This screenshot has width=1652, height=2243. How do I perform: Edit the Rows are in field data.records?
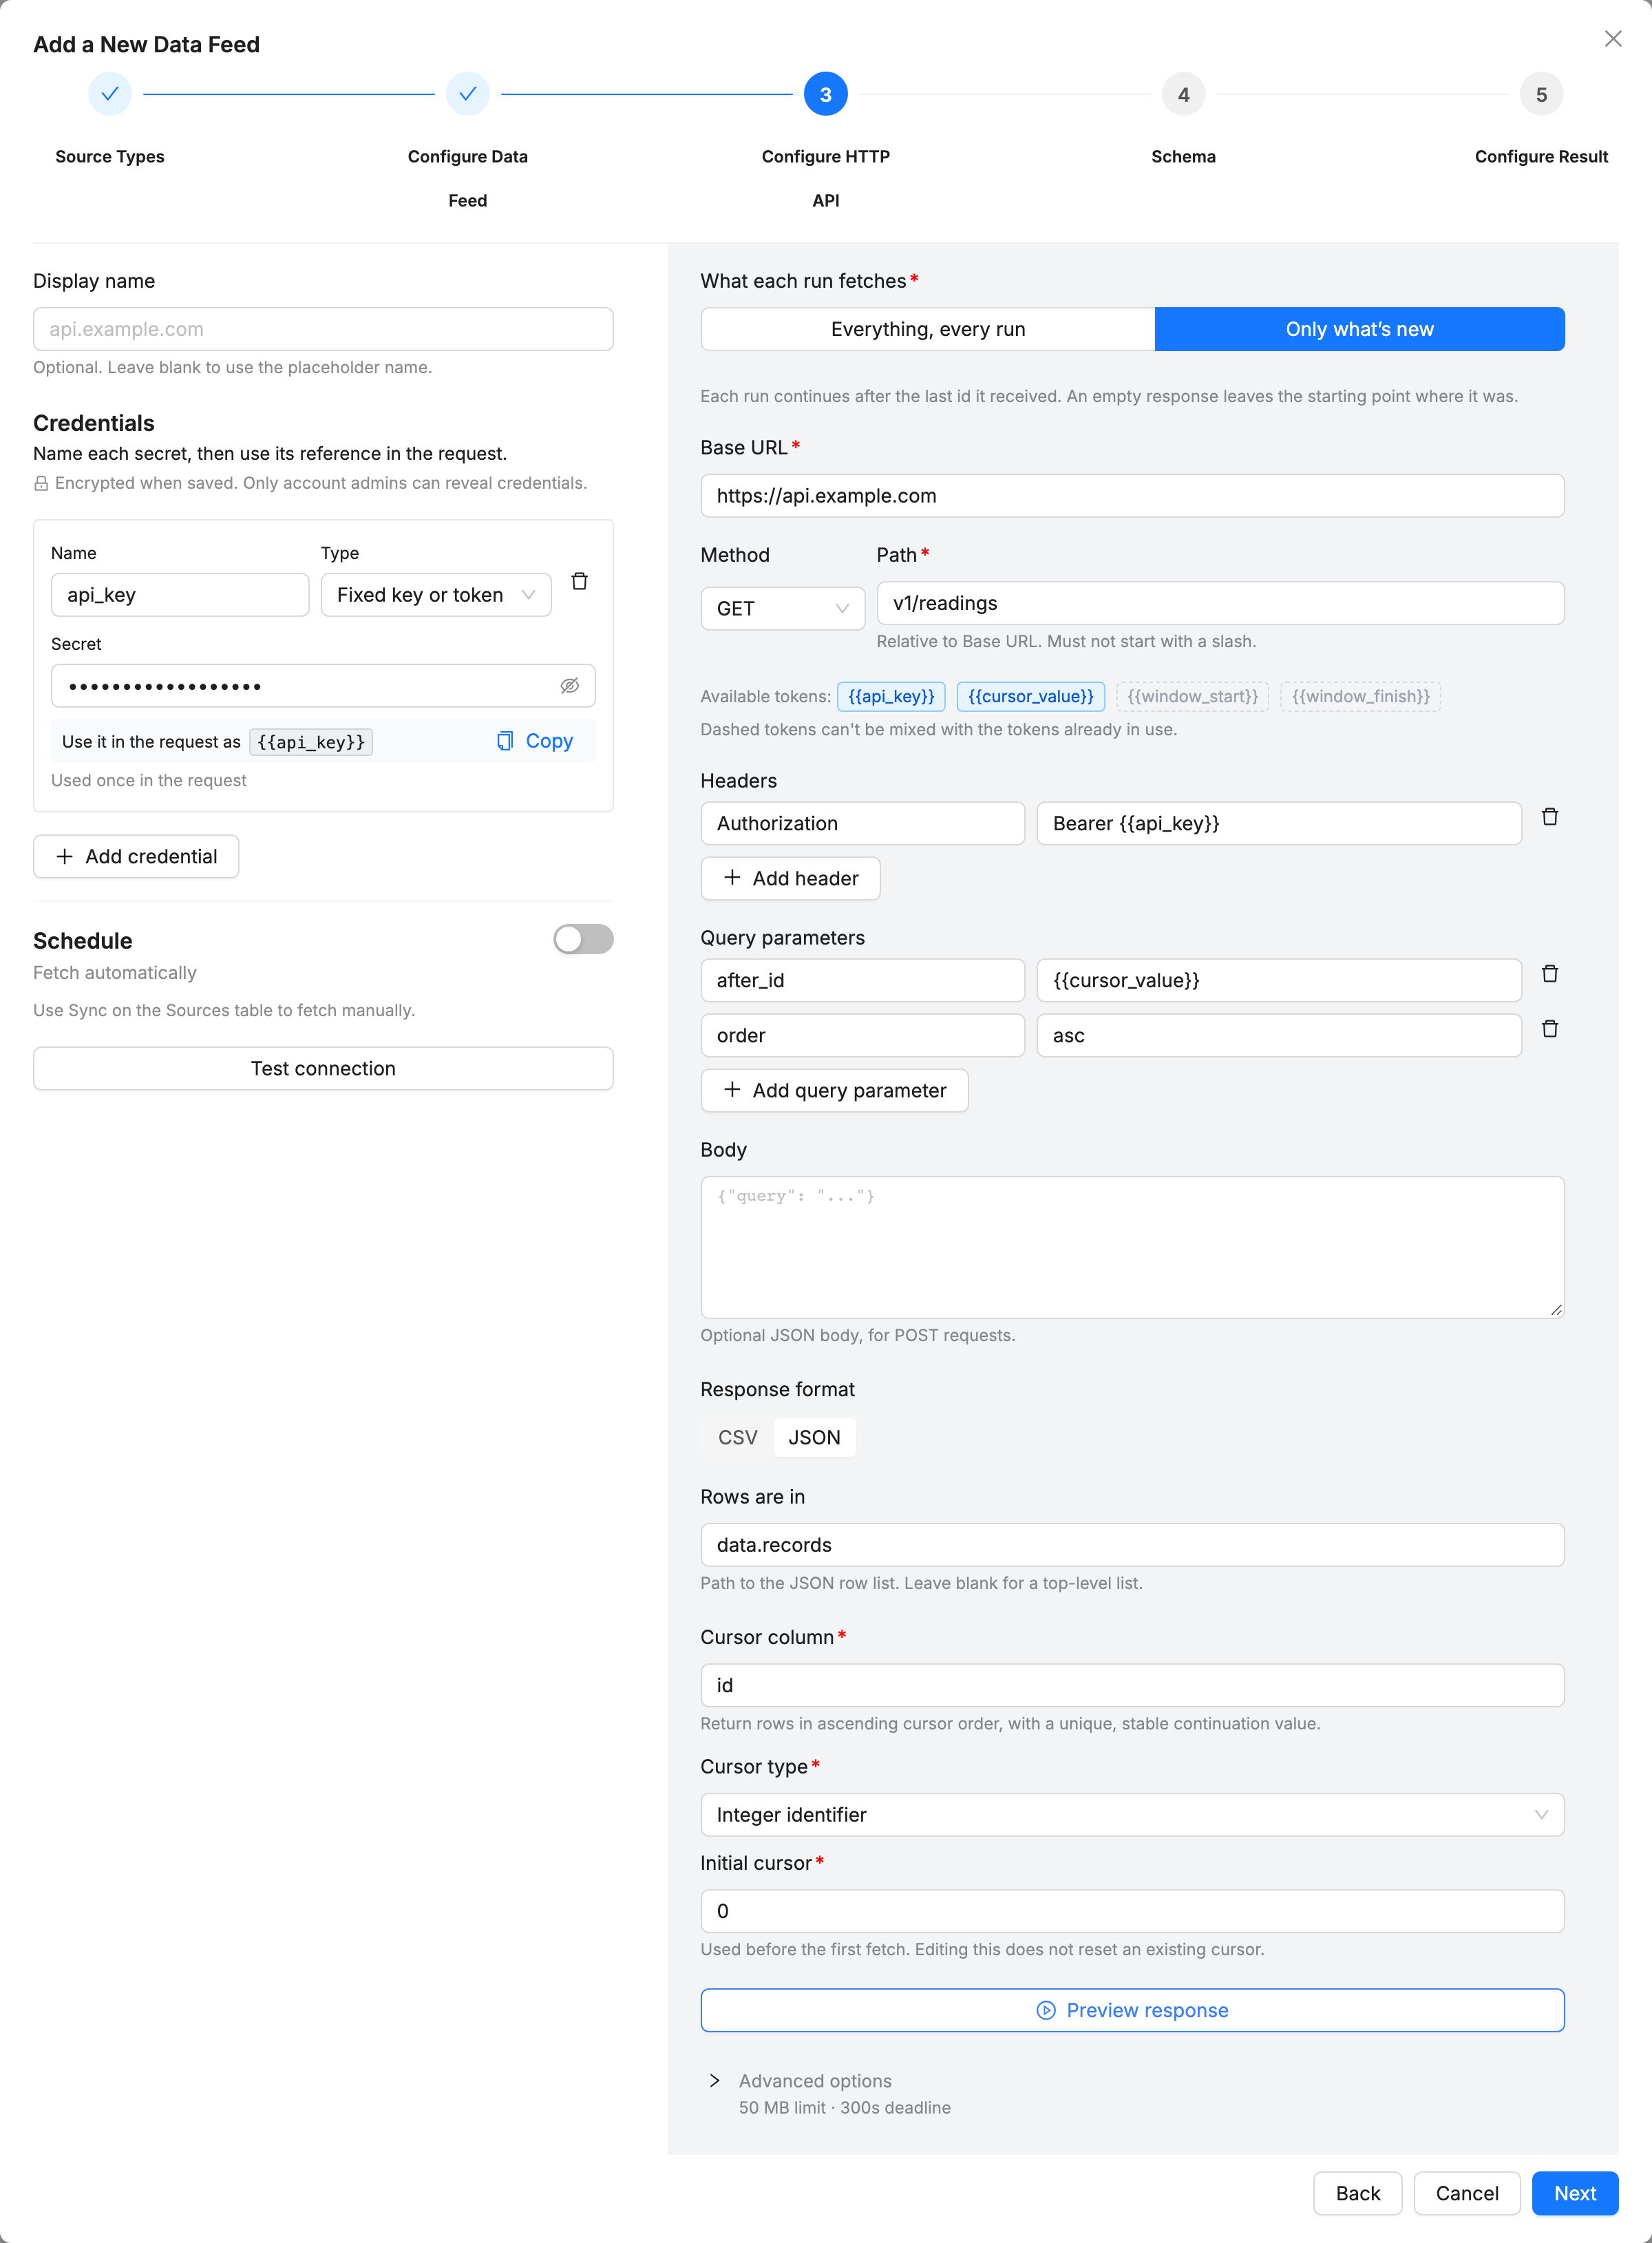click(1132, 1545)
